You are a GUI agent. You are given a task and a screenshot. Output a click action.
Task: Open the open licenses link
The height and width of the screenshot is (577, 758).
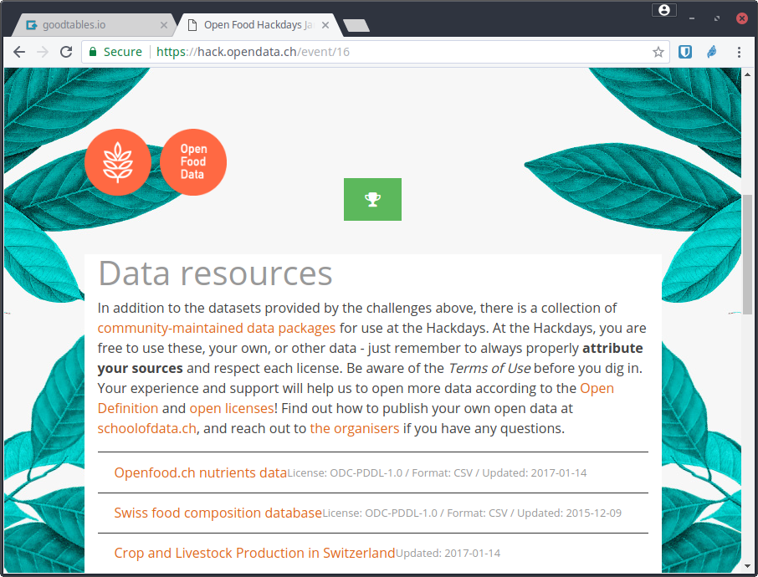coord(232,408)
